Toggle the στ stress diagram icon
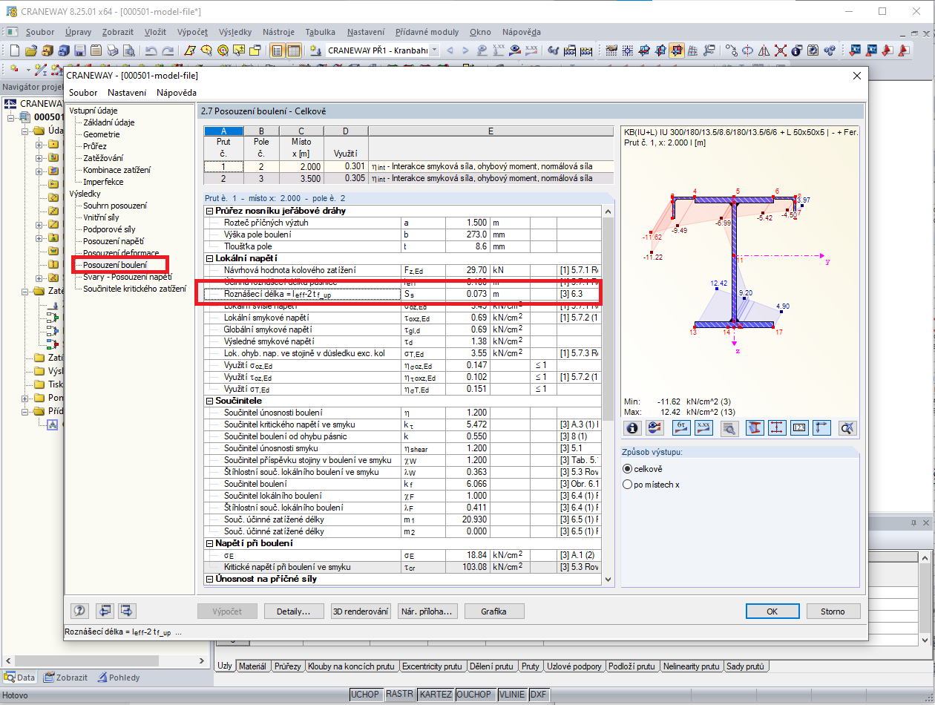The height and width of the screenshot is (705, 935). 682,427
